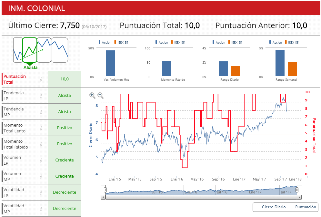The width and height of the screenshot is (321, 217).
Task: Open info icon for Momento Total Lento
Action: coord(41,128)
